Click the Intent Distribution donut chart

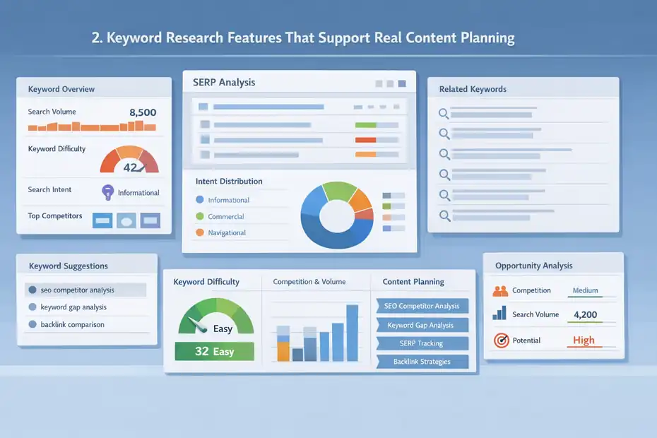[x=337, y=215]
